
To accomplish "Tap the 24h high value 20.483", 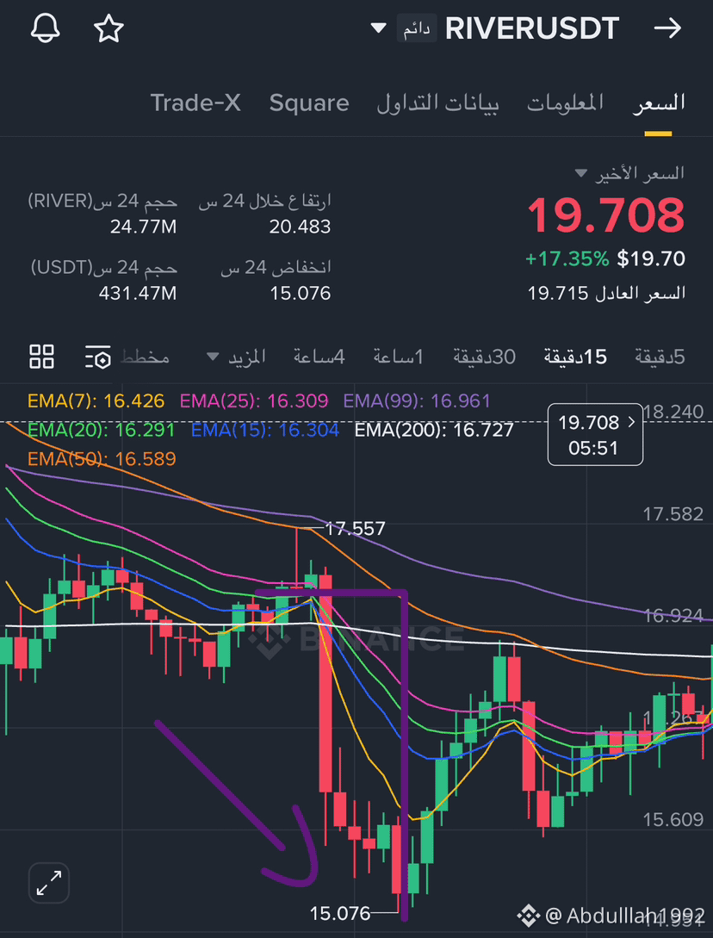I will [x=301, y=227].
